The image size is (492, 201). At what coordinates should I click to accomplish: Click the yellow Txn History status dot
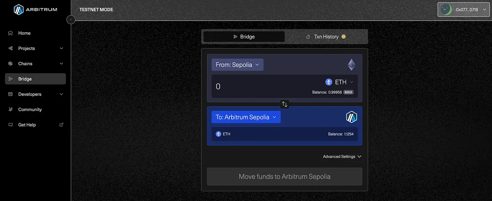(343, 37)
